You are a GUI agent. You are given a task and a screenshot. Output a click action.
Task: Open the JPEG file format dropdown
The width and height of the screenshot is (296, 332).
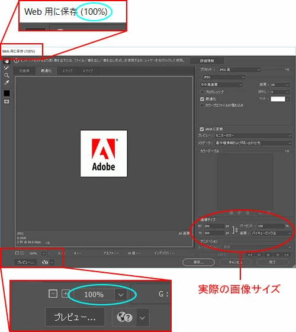pyautogui.click(x=224, y=77)
